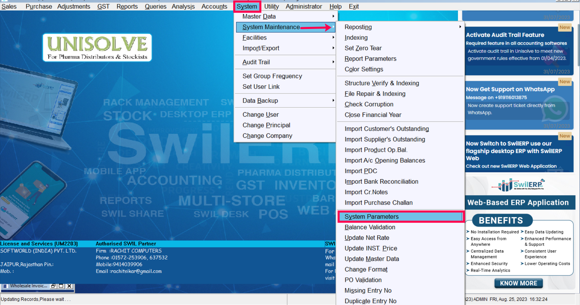
Task: Open the Analysis menu
Action: [183, 6]
